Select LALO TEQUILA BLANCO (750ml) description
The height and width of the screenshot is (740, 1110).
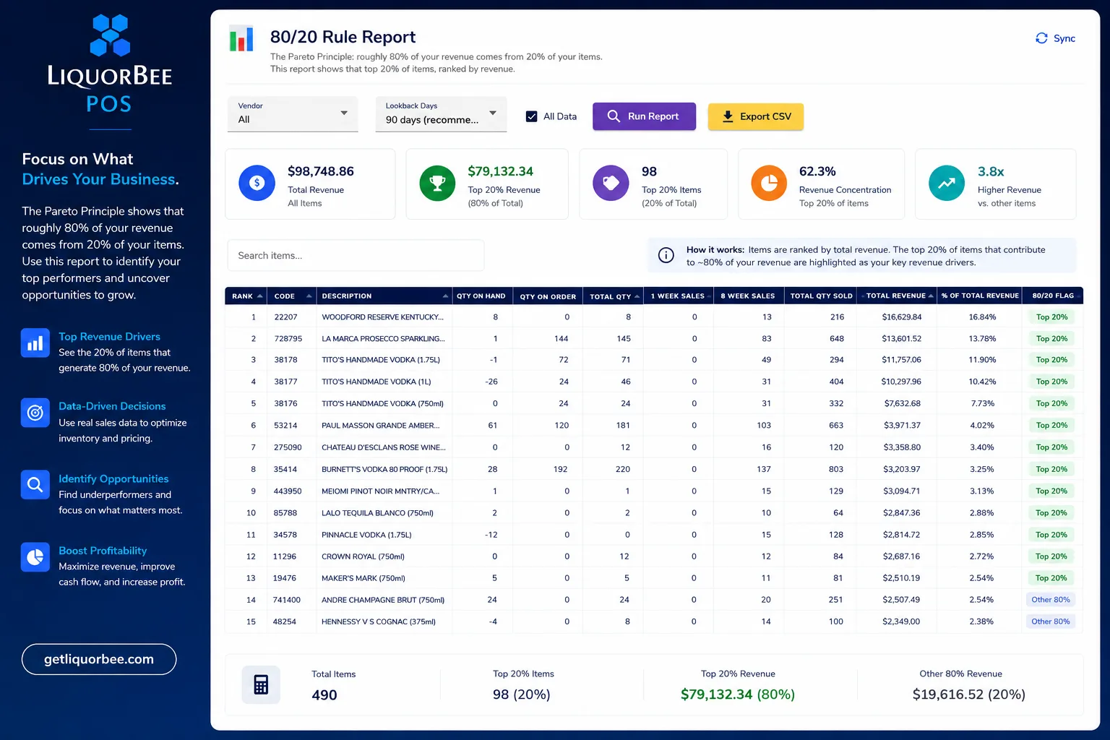coord(377,513)
